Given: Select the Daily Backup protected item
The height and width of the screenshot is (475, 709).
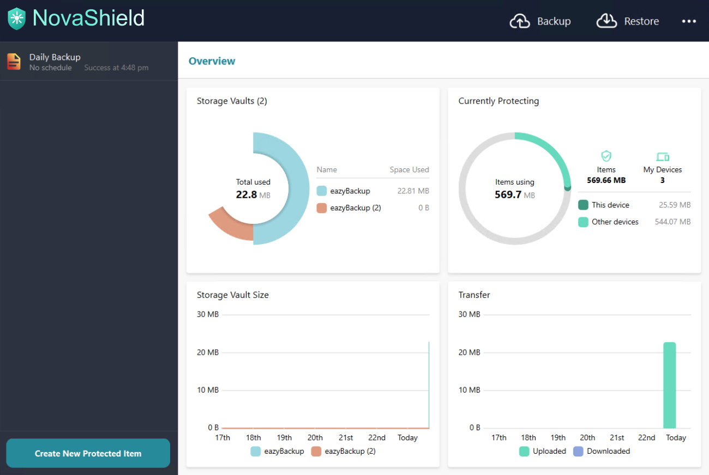Looking at the screenshot, I should coord(89,62).
